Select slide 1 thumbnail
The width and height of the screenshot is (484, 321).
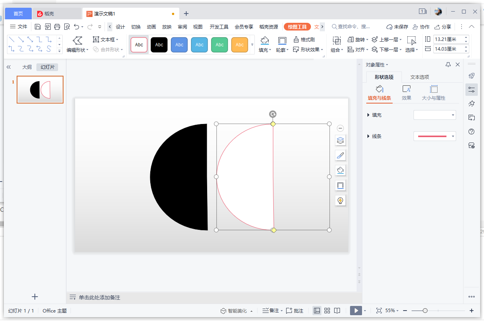40,90
